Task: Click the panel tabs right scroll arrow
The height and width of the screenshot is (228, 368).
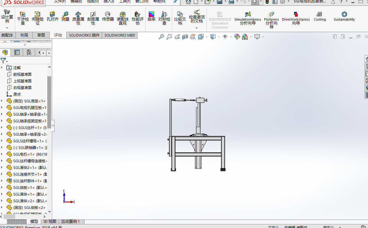Action: (49, 53)
